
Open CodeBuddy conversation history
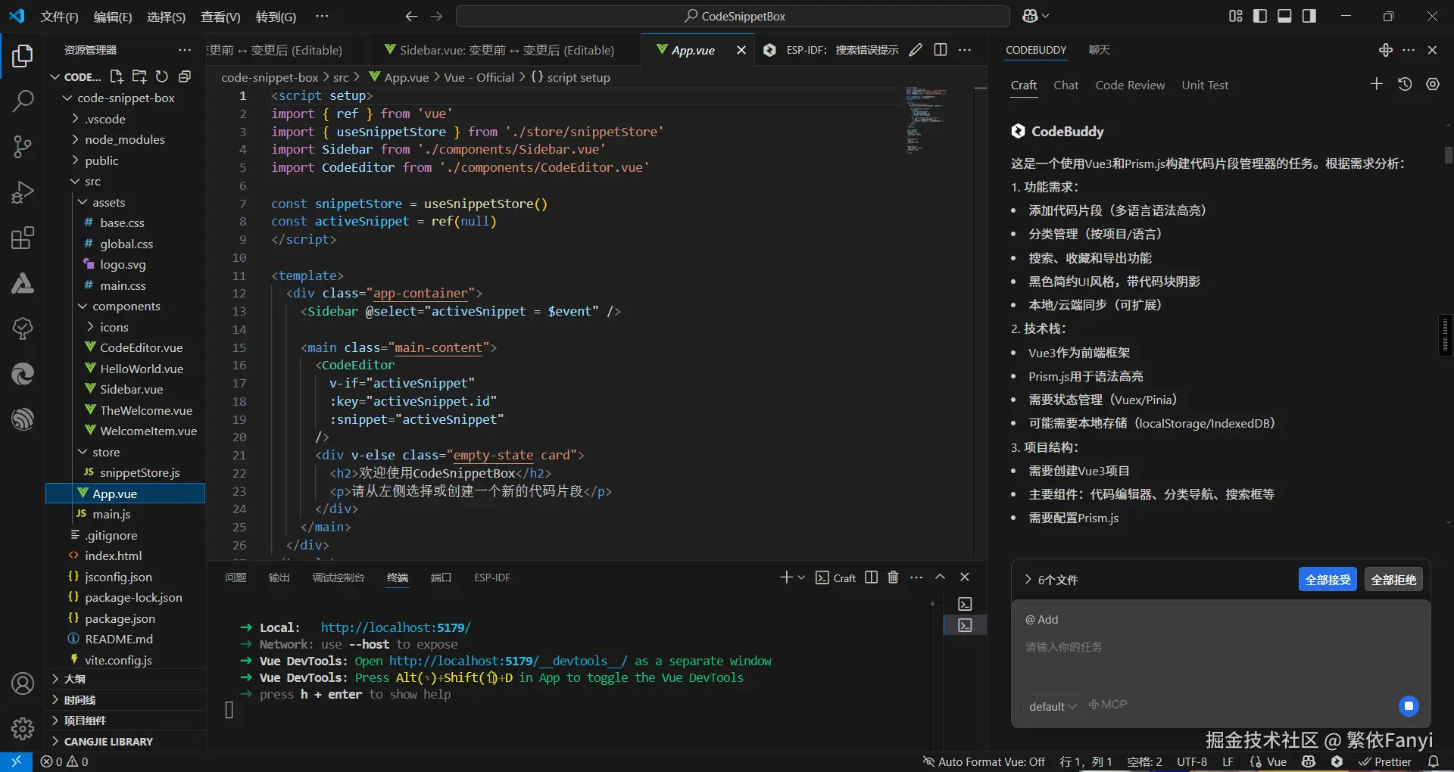[1405, 84]
